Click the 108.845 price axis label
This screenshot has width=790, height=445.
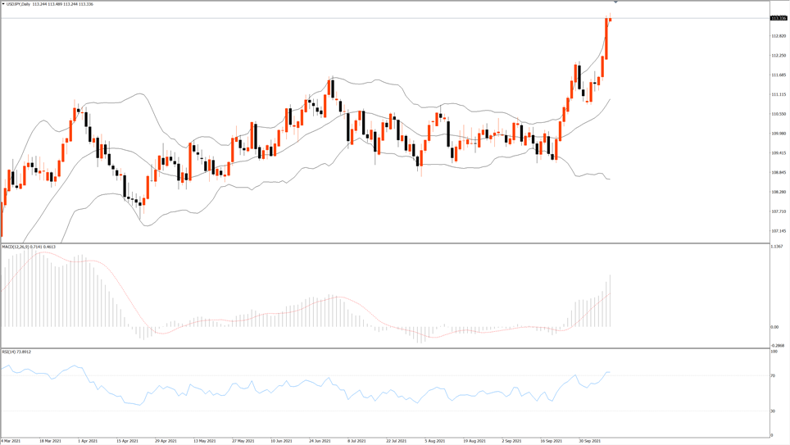[779, 172]
